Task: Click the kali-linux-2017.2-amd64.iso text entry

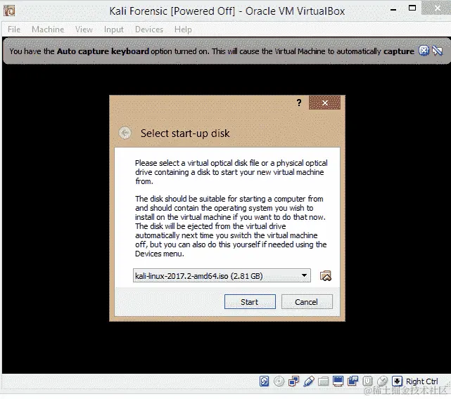Action: coord(198,276)
